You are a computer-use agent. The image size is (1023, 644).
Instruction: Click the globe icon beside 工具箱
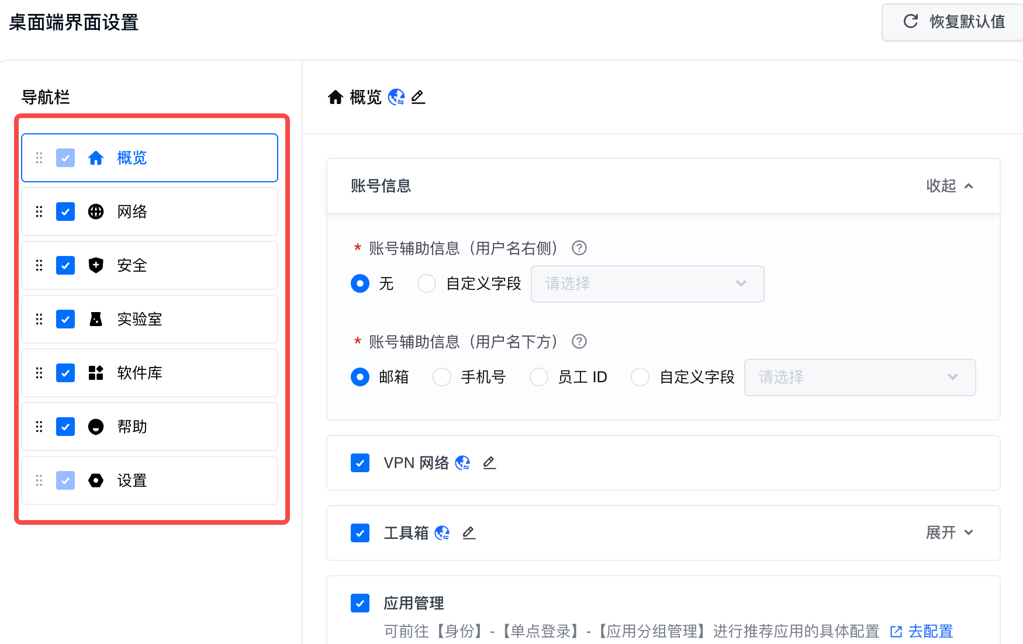(x=442, y=533)
